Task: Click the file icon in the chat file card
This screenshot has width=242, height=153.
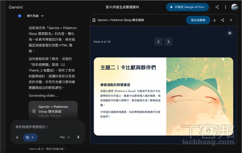Action: (34, 111)
